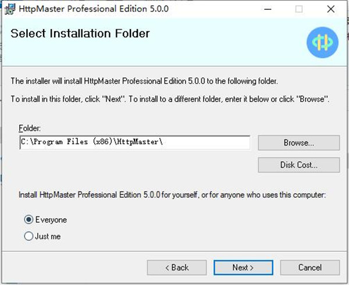The image size is (349, 285).
Task: Show Disk Cost information
Action: click(x=299, y=165)
